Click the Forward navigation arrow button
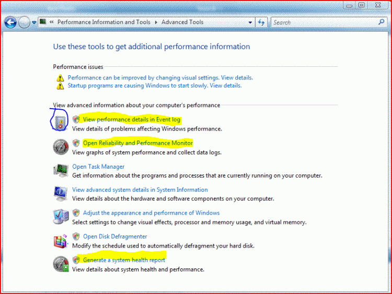 (24, 22)
